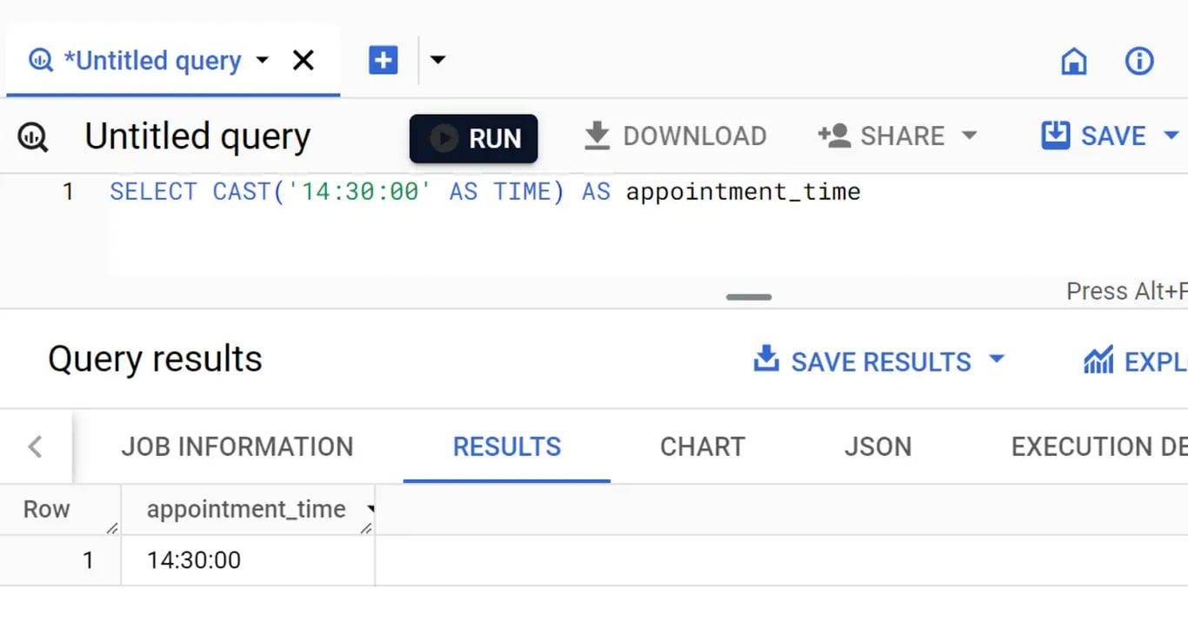Click the Explore data chart icon
Viewport: 1188px width, 621px height.
(x=1098, y=360)
